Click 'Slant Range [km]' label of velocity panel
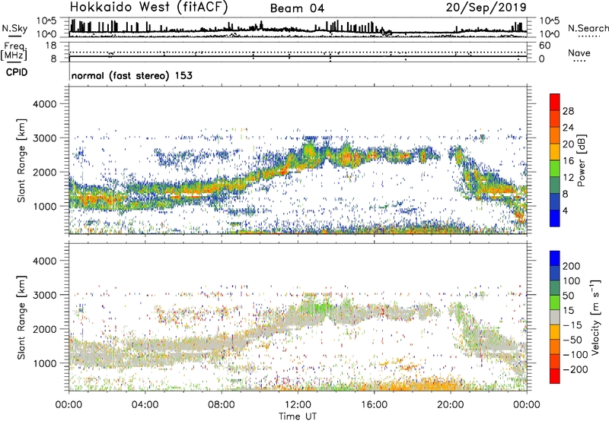609x421 pixels. (22, 317)
